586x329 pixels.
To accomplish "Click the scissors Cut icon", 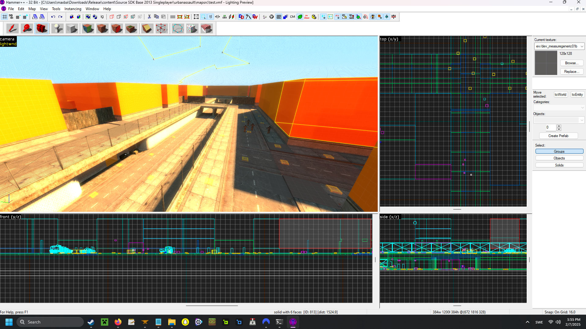I will [149, 17].
